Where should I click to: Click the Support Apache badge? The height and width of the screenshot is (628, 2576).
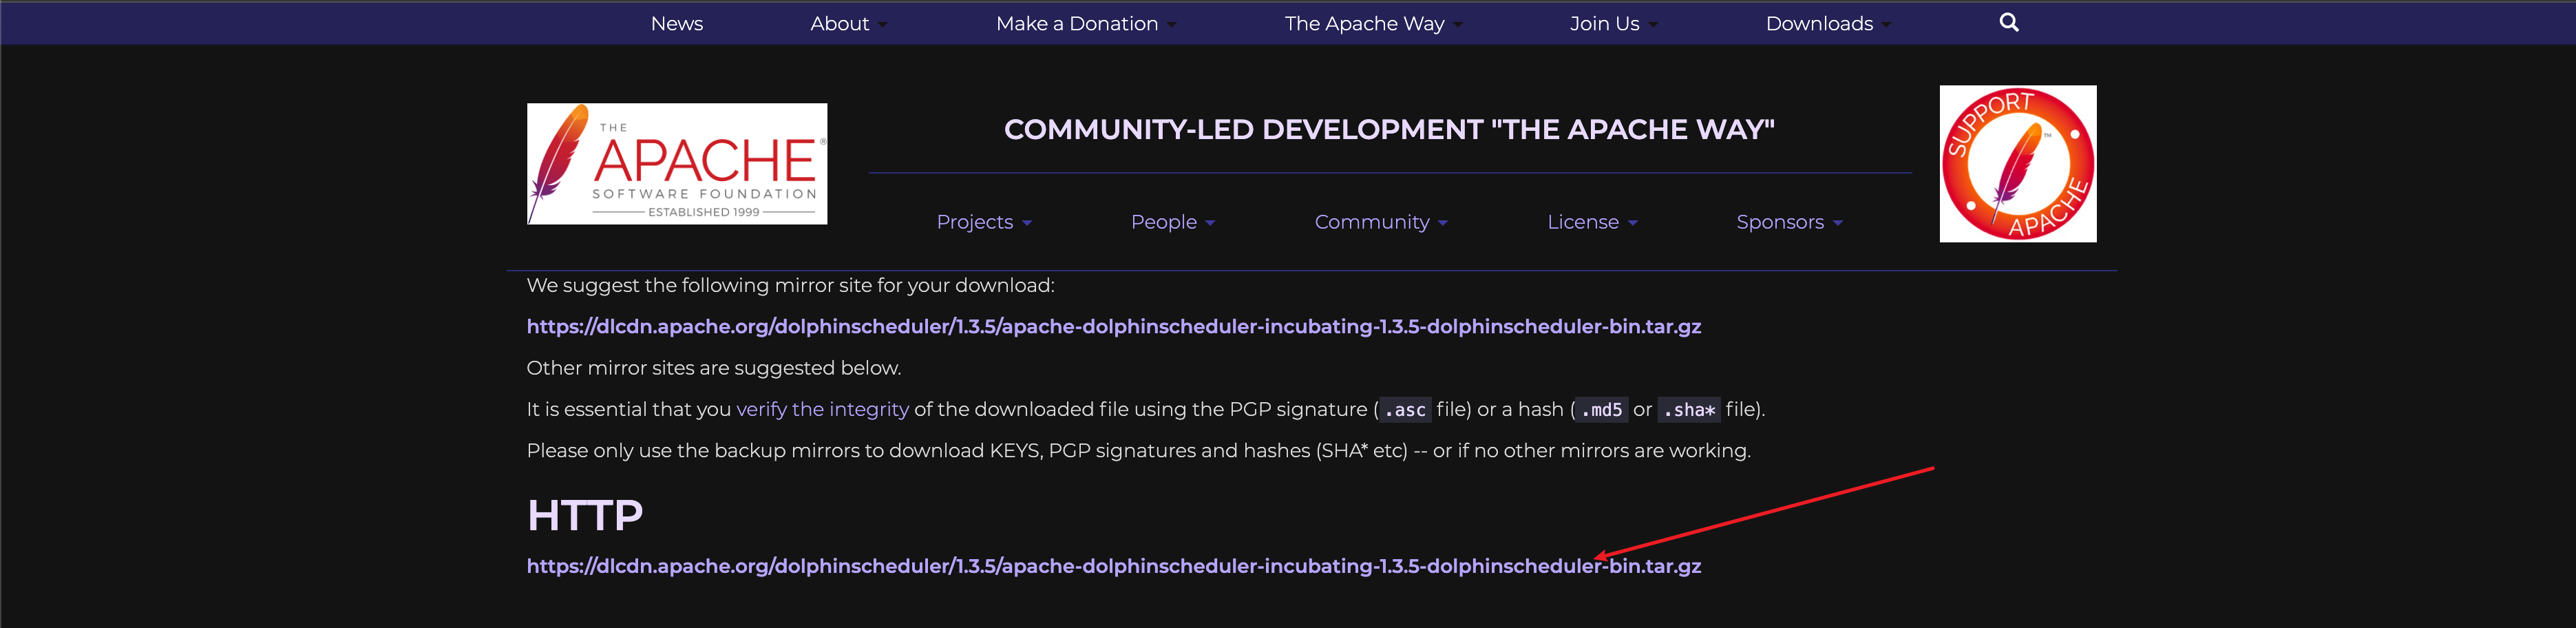click(2017, 163)
